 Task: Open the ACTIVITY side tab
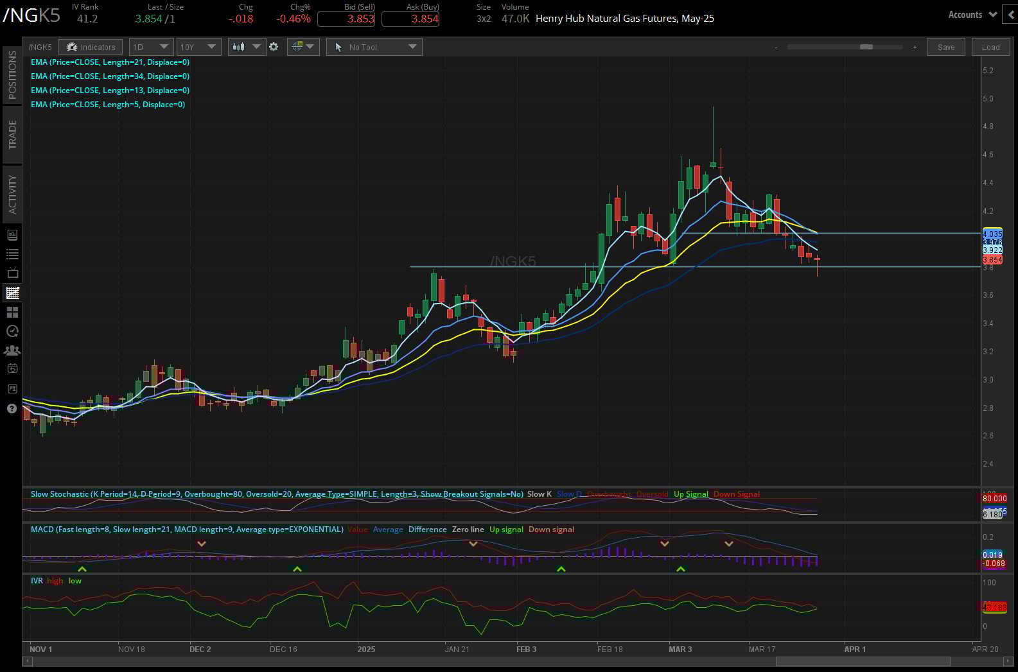click(12, 194)
